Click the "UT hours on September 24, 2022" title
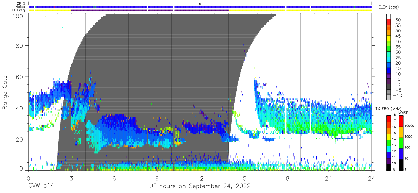The height and width of the screenshot is (193, 418). pos(200,186)
